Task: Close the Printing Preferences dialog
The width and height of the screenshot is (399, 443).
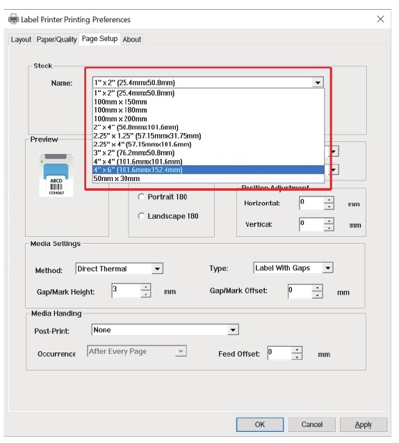Action: (x=380, y=19)
